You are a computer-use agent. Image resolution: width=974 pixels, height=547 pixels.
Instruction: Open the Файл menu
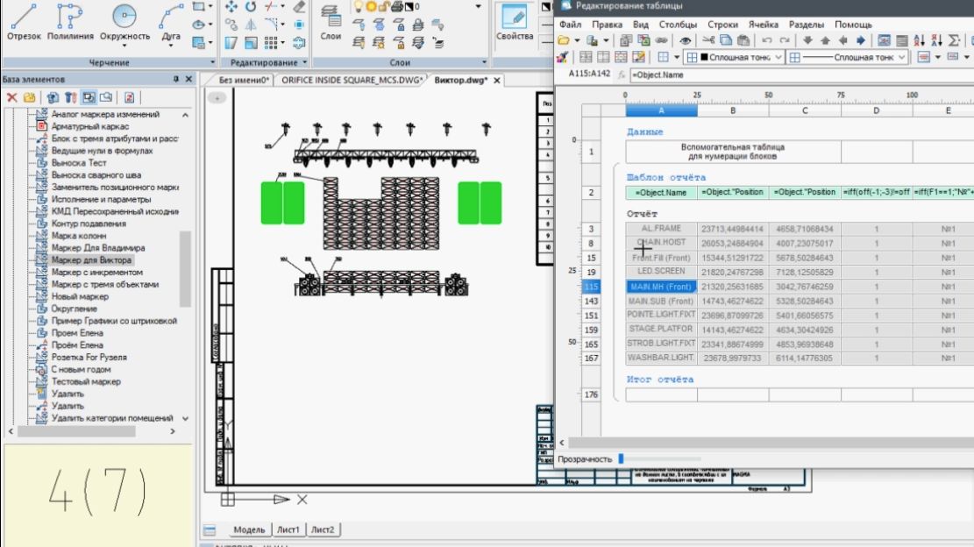tap(570, 25)
